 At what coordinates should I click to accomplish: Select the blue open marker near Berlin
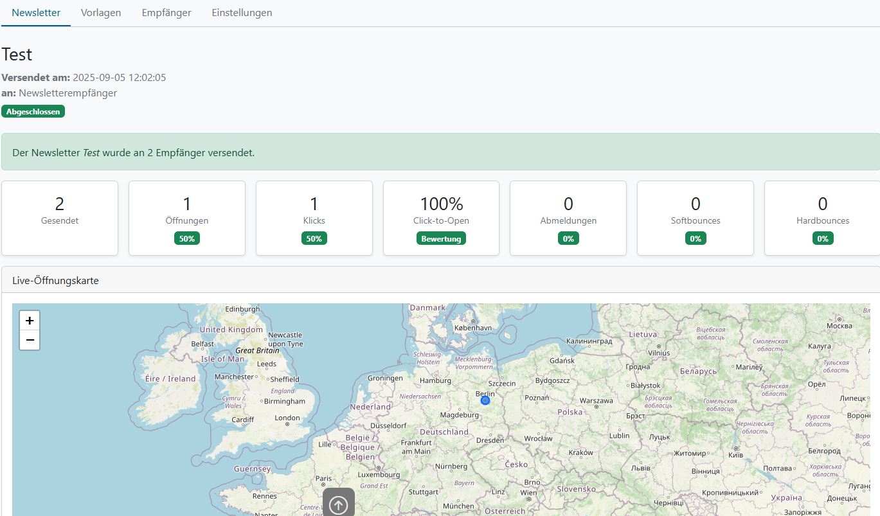click(485, 400)
